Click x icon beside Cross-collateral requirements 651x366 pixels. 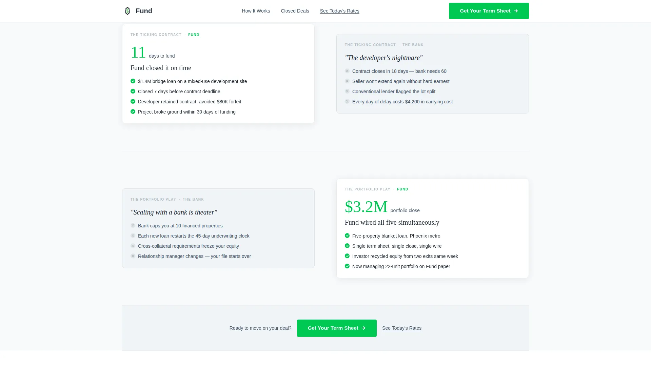coord(133,246)
